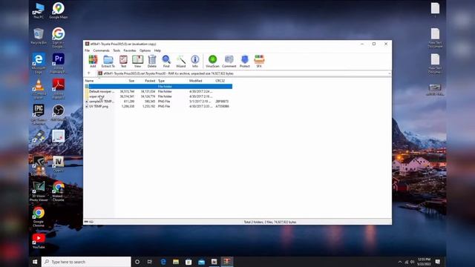This screenshot has width=475, height=267.
Task: Open 3D Vision Photo Viewer shortcut
Action: [39, 191]
